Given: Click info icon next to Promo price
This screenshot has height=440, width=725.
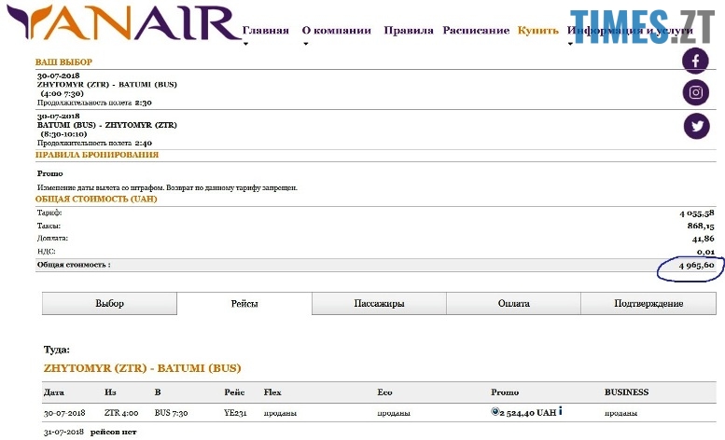Looking at the screenshot, I should [x=560, y=410].
